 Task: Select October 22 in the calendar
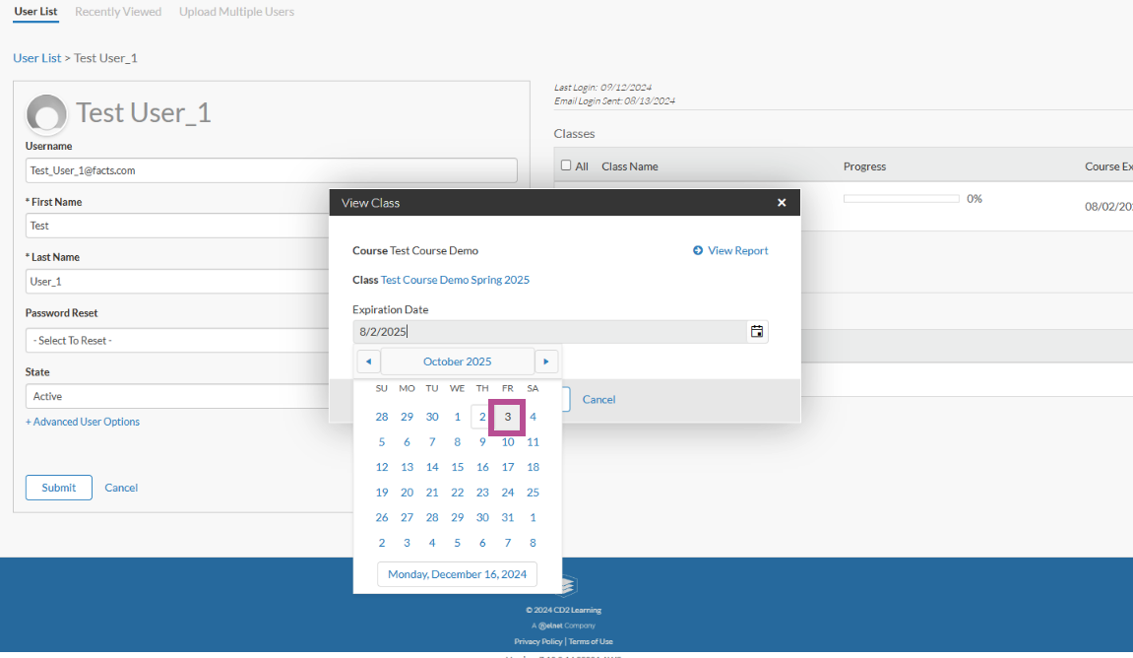click(x=458, y=493)
